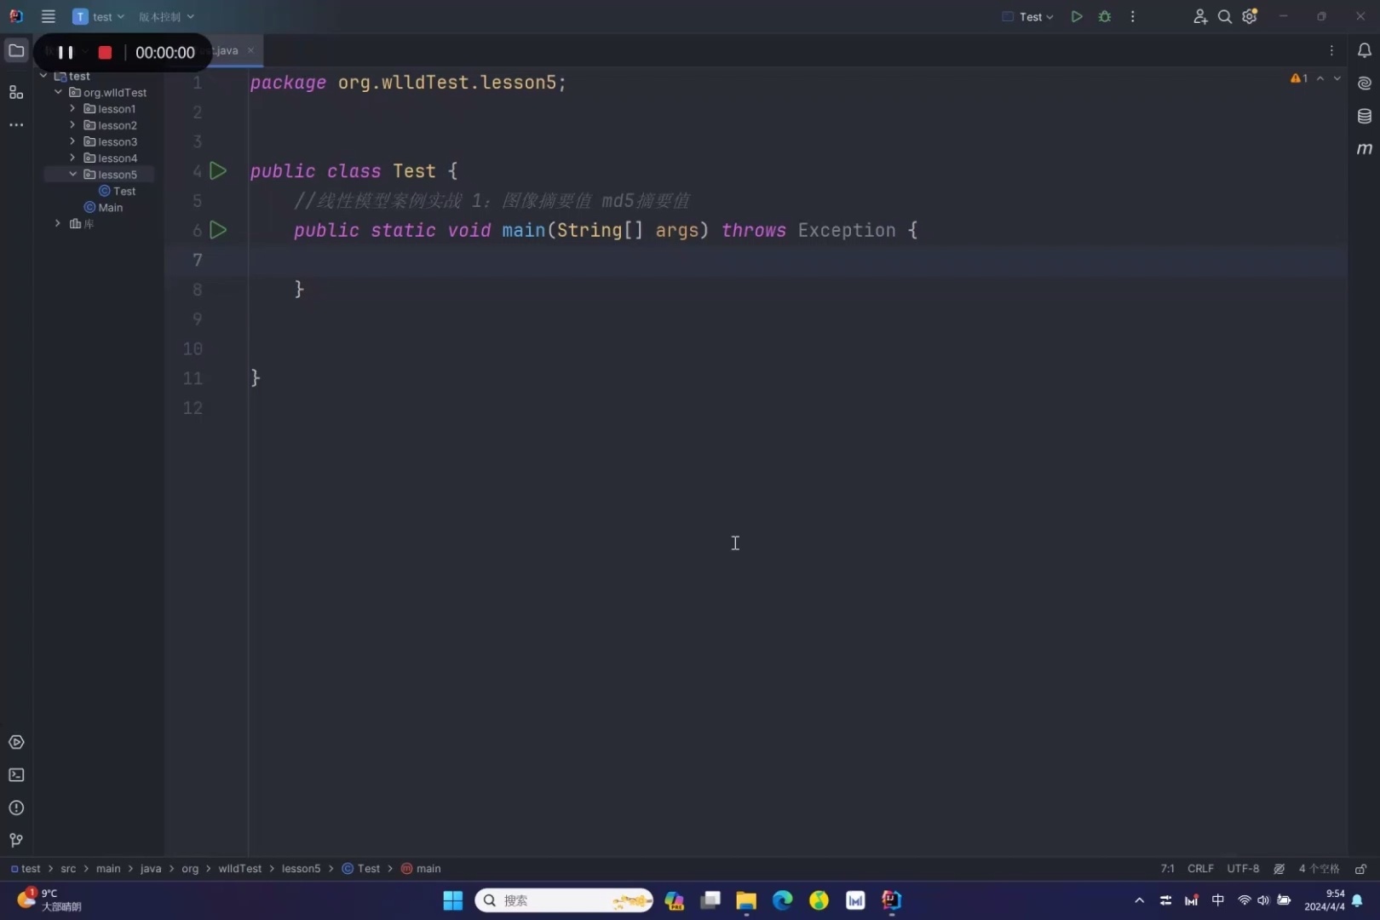Stop the recording with the red button
Viewport: 1380px width, 920px height.
click(x=104, y=52)
